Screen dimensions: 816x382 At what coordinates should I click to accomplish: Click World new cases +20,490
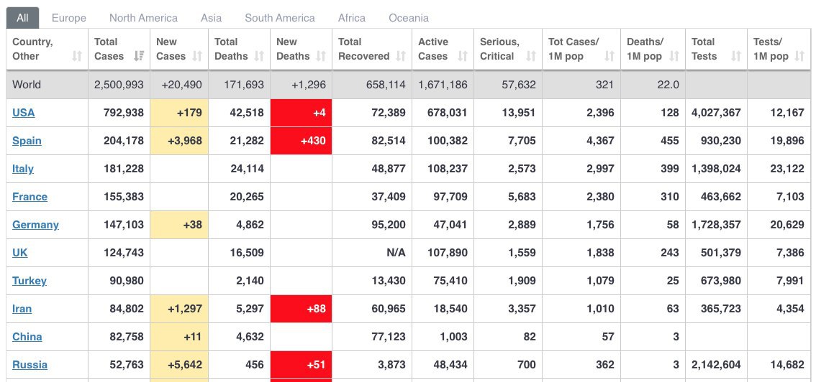pos(181,85)
